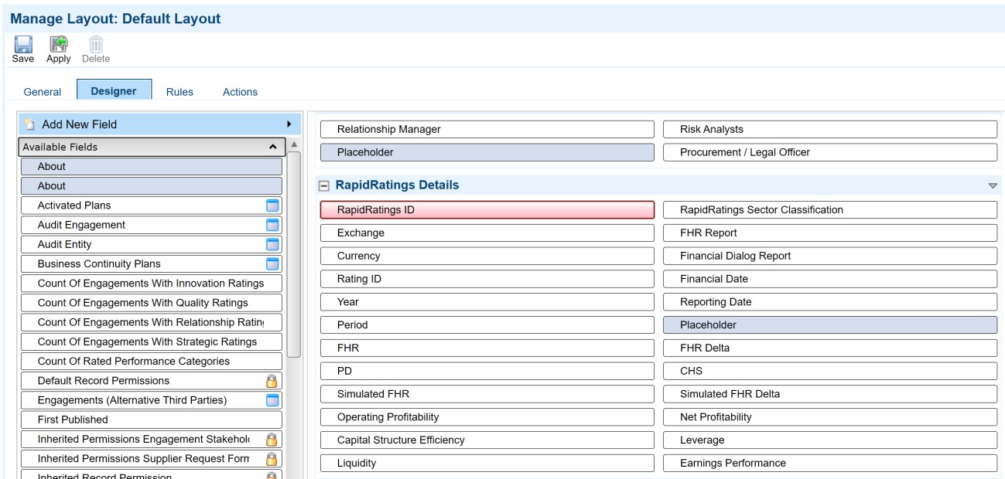Viewport: 1005px width, 479px height.
Task: Open the Rules tab
Action: 179,92
